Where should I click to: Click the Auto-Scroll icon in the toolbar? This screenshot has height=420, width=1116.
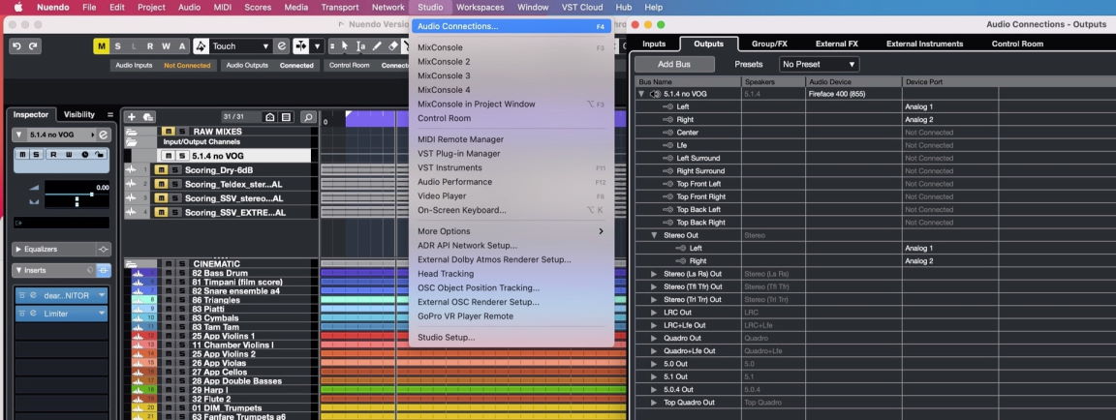click(x=302, y=46)
